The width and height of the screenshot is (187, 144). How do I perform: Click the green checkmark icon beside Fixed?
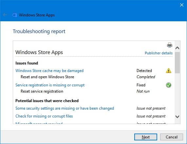coord(169,85)
